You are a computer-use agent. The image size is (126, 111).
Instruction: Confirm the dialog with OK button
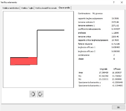pyautogui.click(x=118, y=107)
